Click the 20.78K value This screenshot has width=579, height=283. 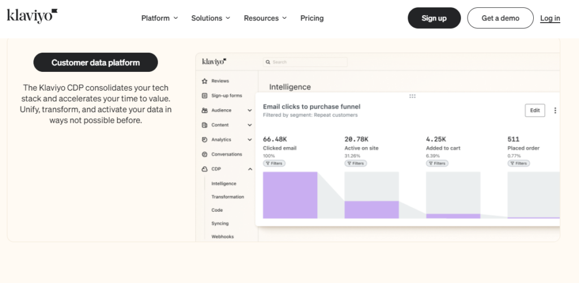pos(356,139)
